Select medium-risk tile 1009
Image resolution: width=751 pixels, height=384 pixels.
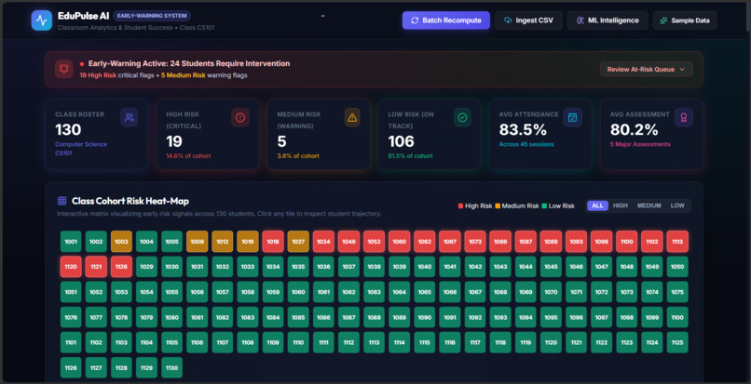(197, 242)
